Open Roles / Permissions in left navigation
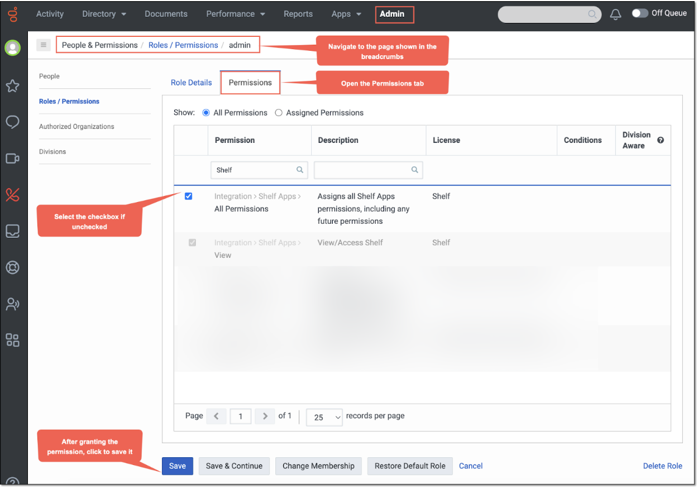Image resolution: width=698 pixels, height=489 pixels. pos(69,102)
